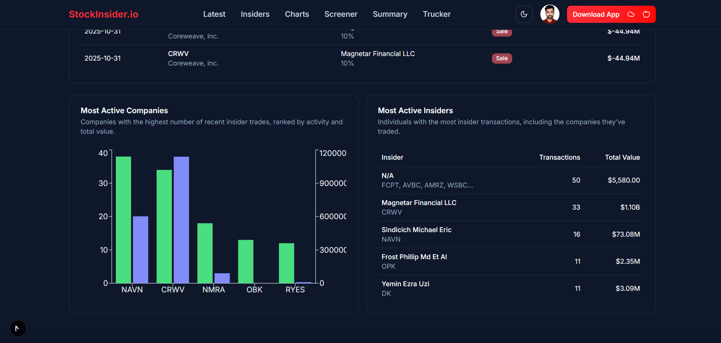Click the Most Active Companies heading

tap(124, 111)
